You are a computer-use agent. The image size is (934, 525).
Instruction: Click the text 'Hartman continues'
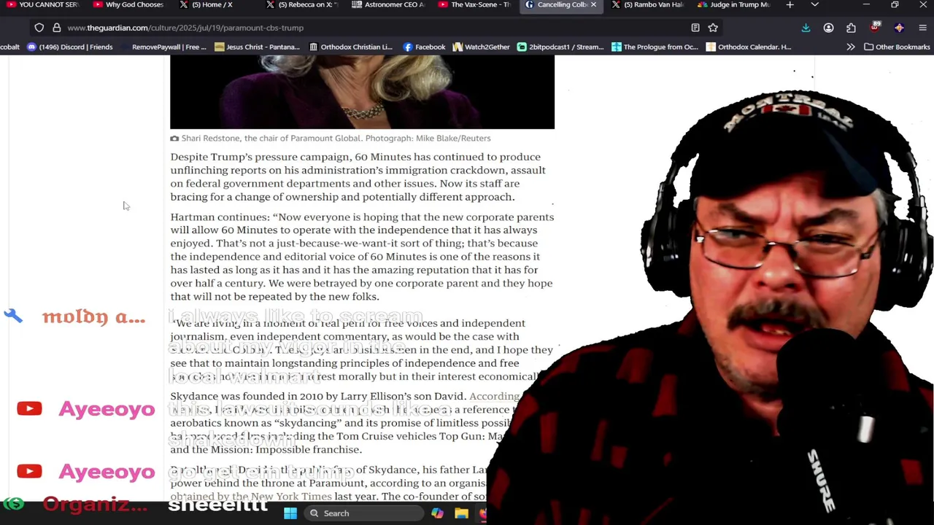(220, 217)
